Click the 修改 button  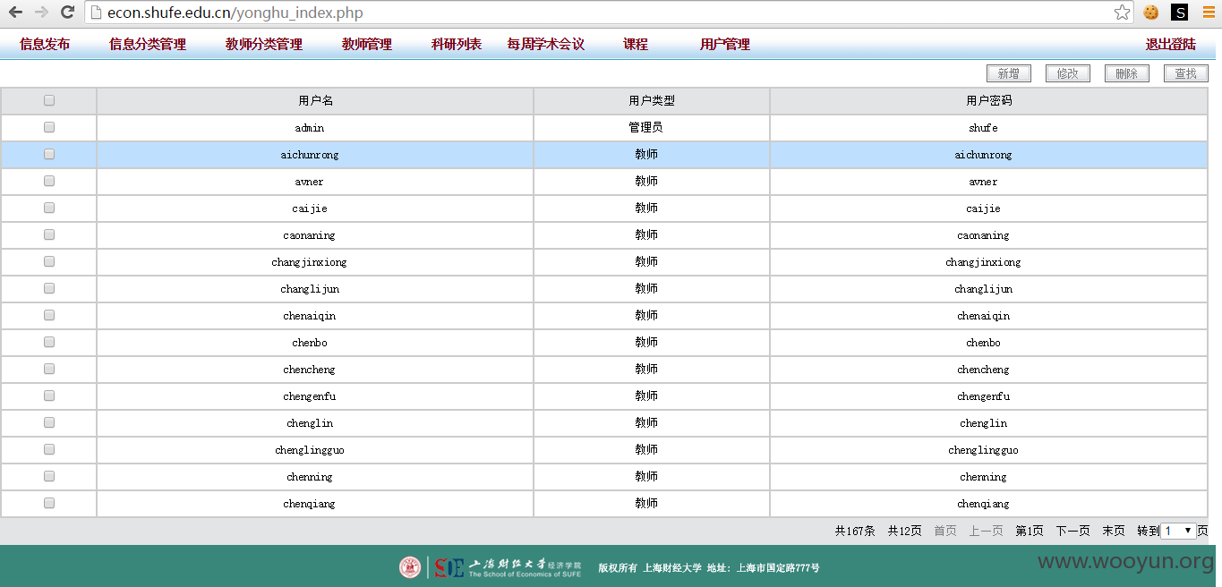[x=1068, y=73]
